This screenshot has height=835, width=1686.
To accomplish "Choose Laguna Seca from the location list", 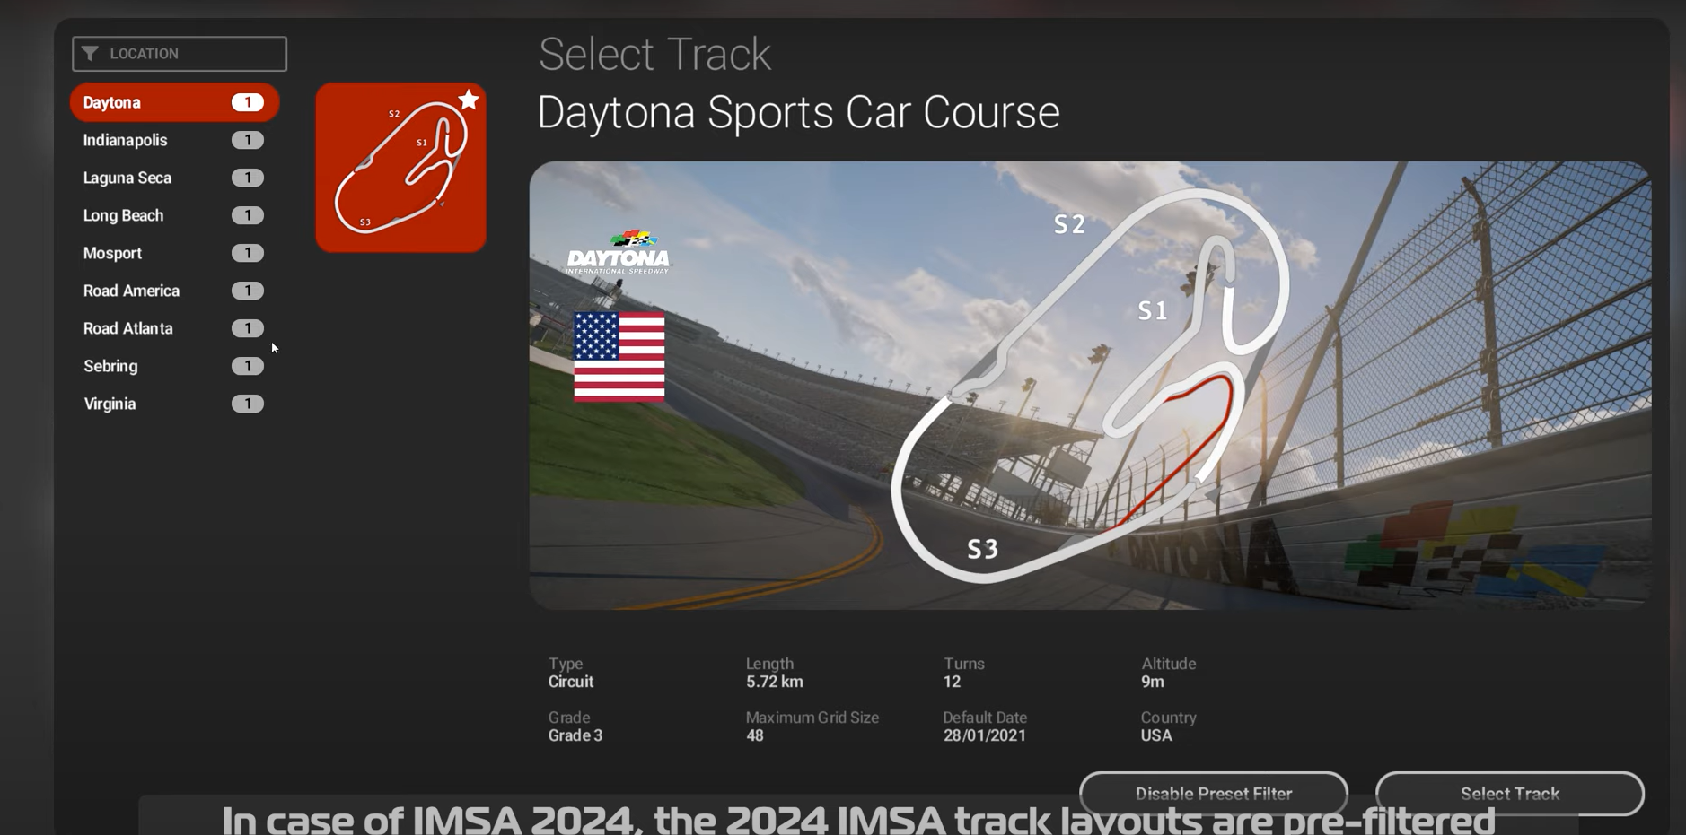I will [x=174, y=178].
